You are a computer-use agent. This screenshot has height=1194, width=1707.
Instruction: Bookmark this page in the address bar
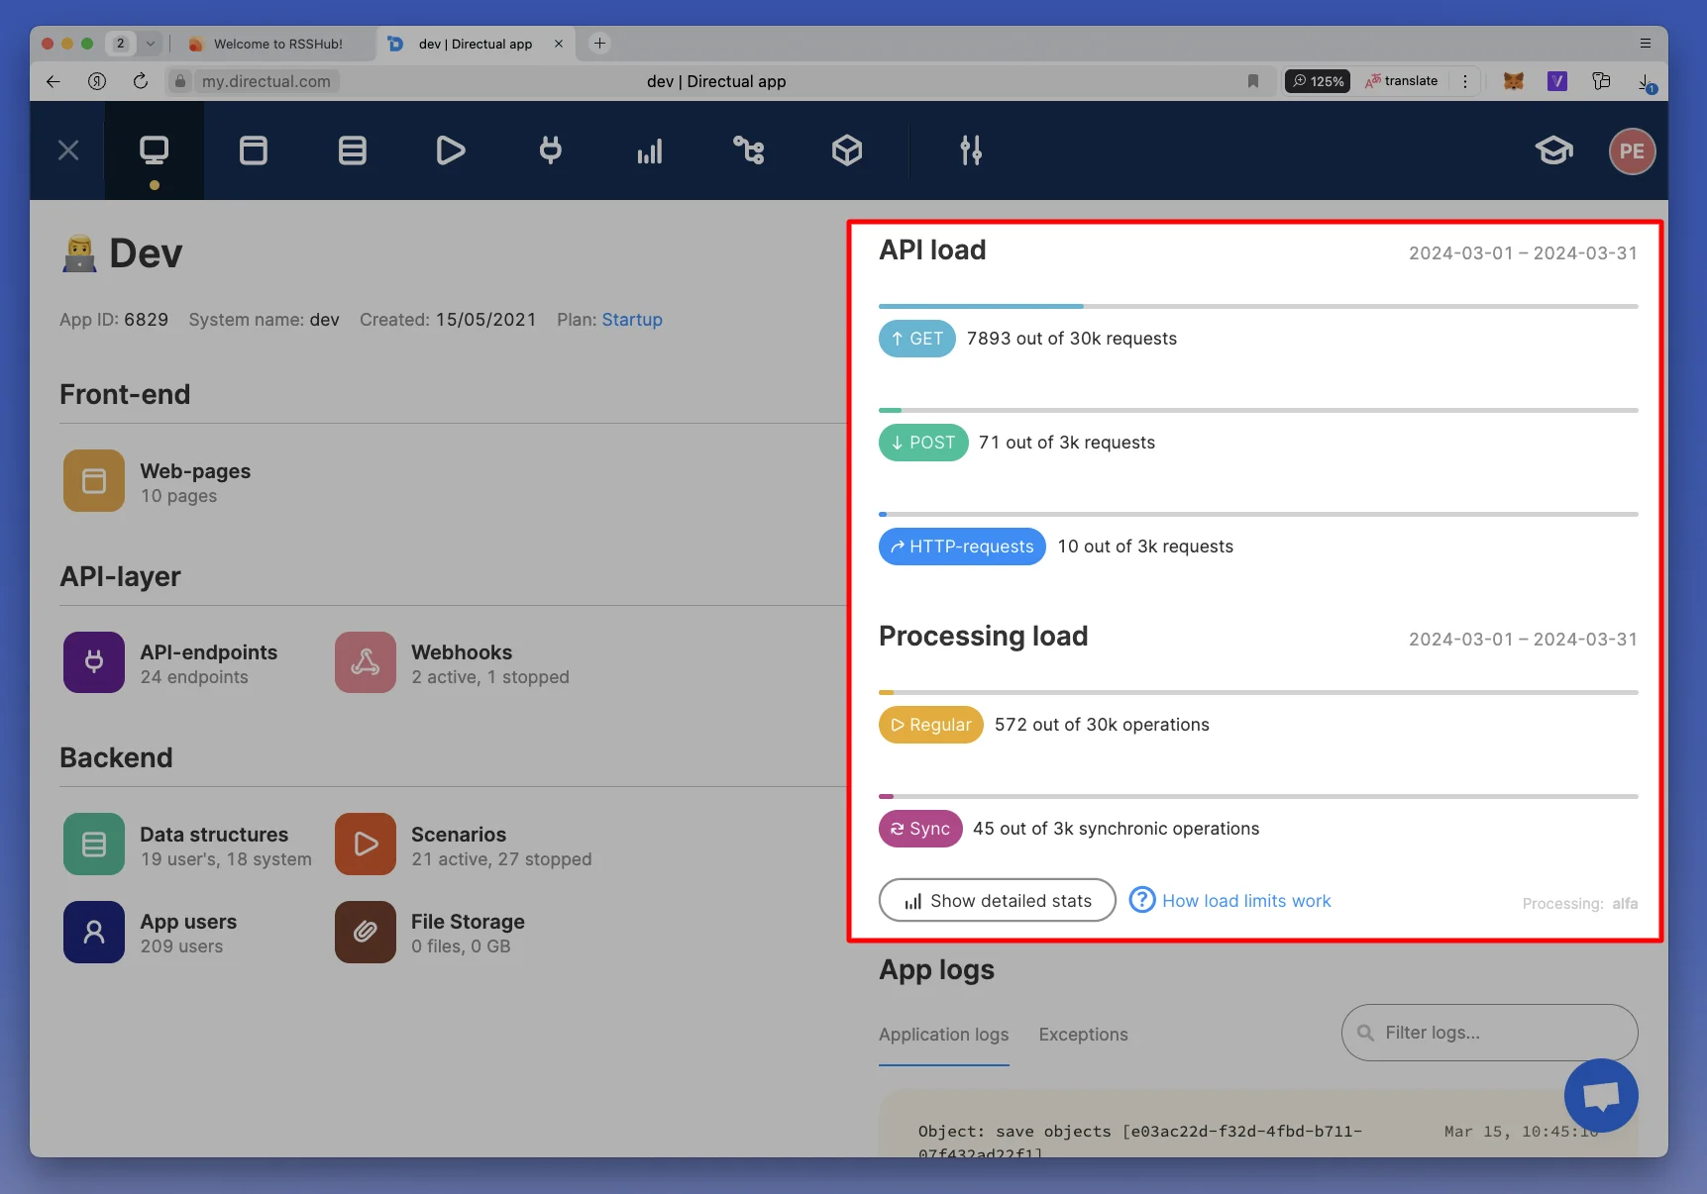1253,81
